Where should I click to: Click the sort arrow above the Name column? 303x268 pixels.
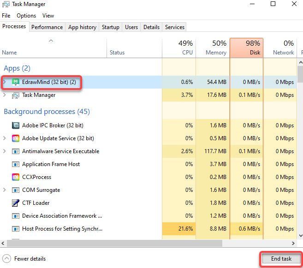point(51,41)
